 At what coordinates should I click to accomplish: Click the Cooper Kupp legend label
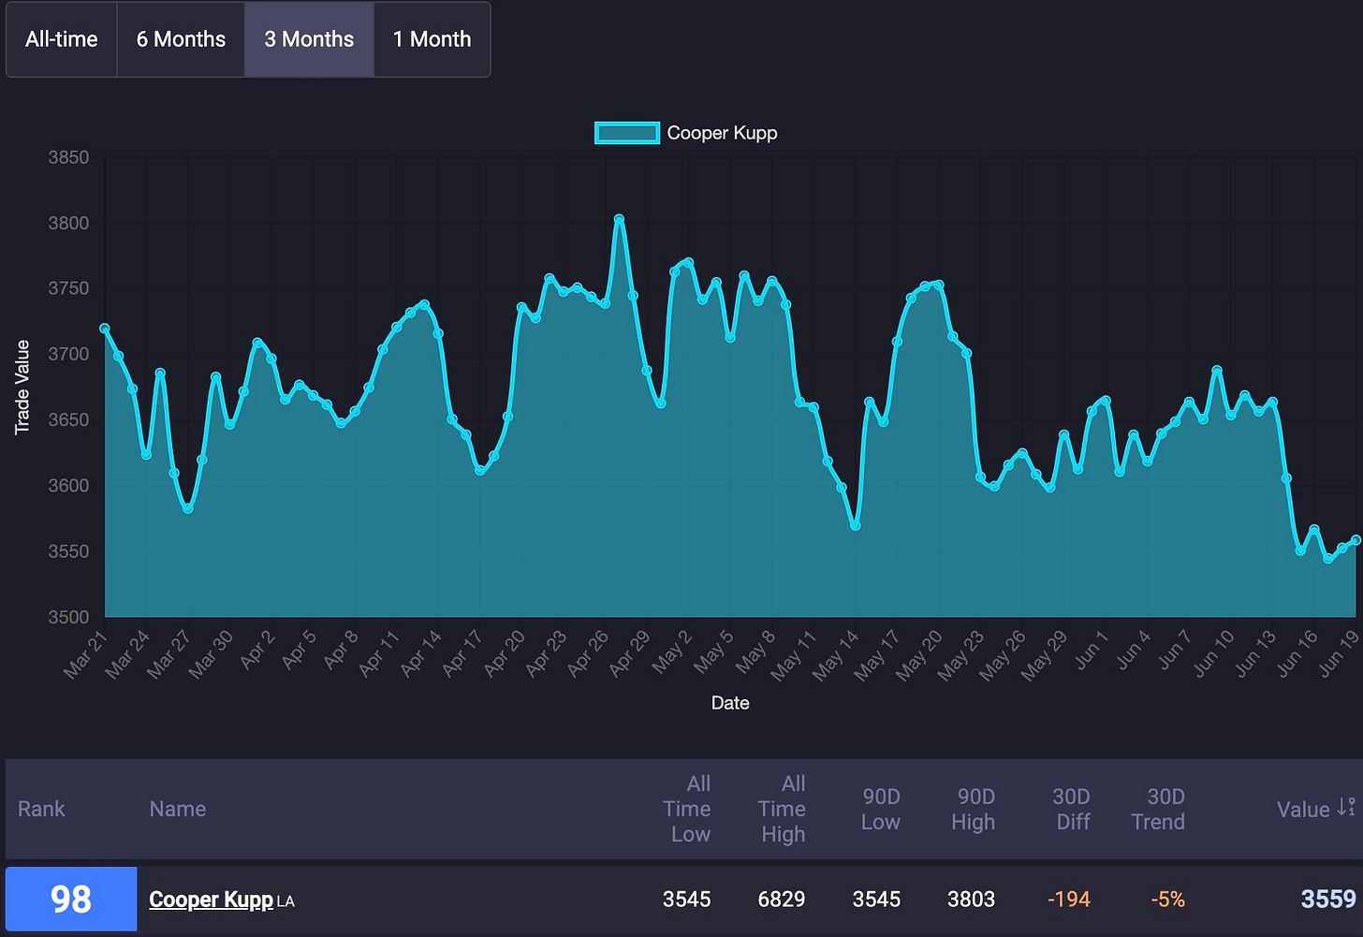(x=722, y=133)
